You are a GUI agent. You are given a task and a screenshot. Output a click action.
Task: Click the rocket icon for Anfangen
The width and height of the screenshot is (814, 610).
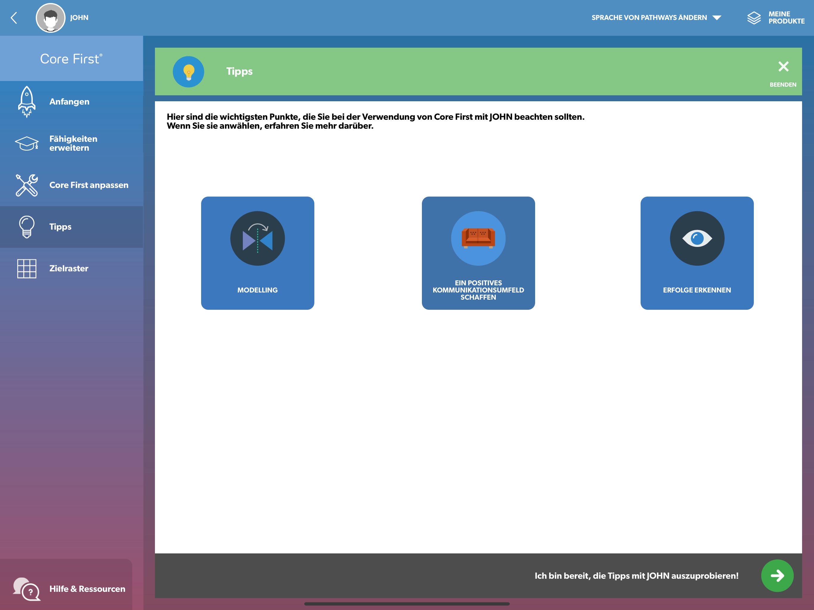tap(27, 102)
